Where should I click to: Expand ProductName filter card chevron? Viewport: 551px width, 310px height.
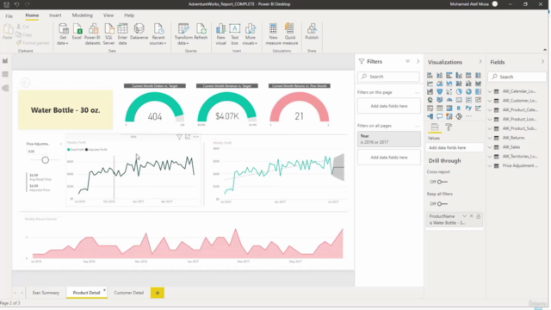[x=464, y=216]
